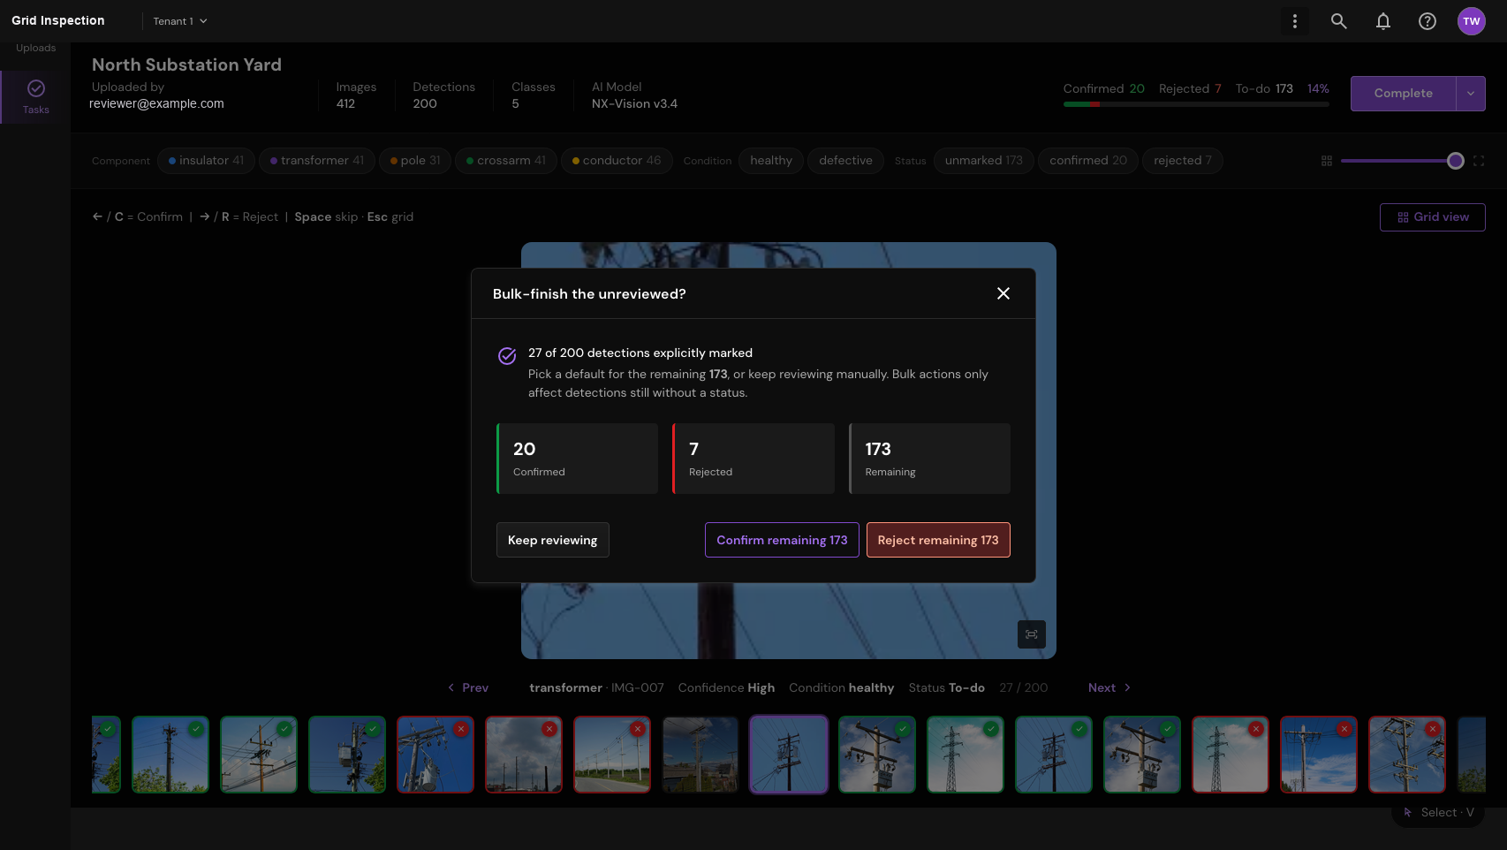Go to Prev detection
Image resolution: width=1507 pixels, height=850 pixels.
pyautogui.click(x=468, y=687)
